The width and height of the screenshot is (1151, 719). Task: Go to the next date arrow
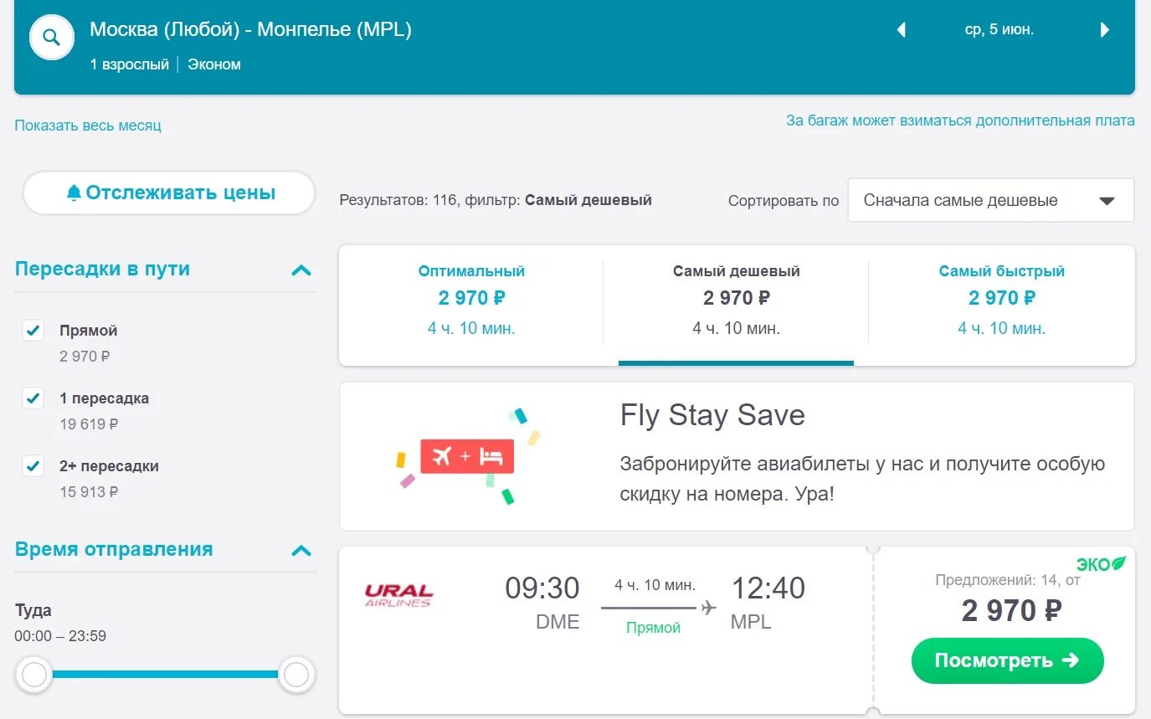tap(1105, 30)
